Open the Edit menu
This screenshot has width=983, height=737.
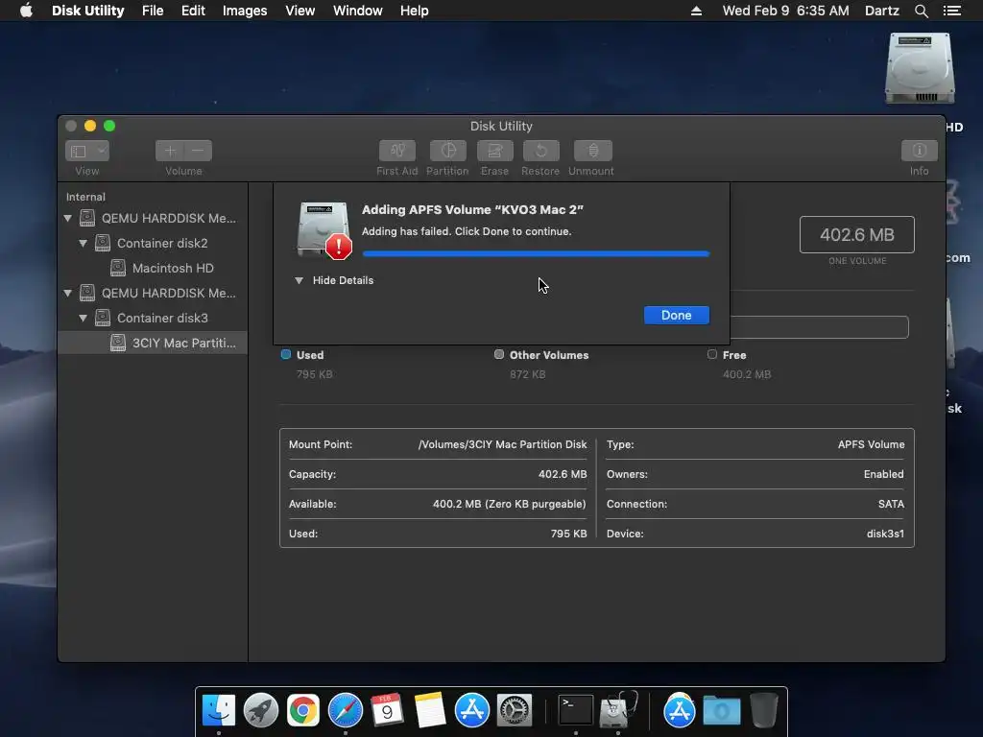tap(193, 11)
